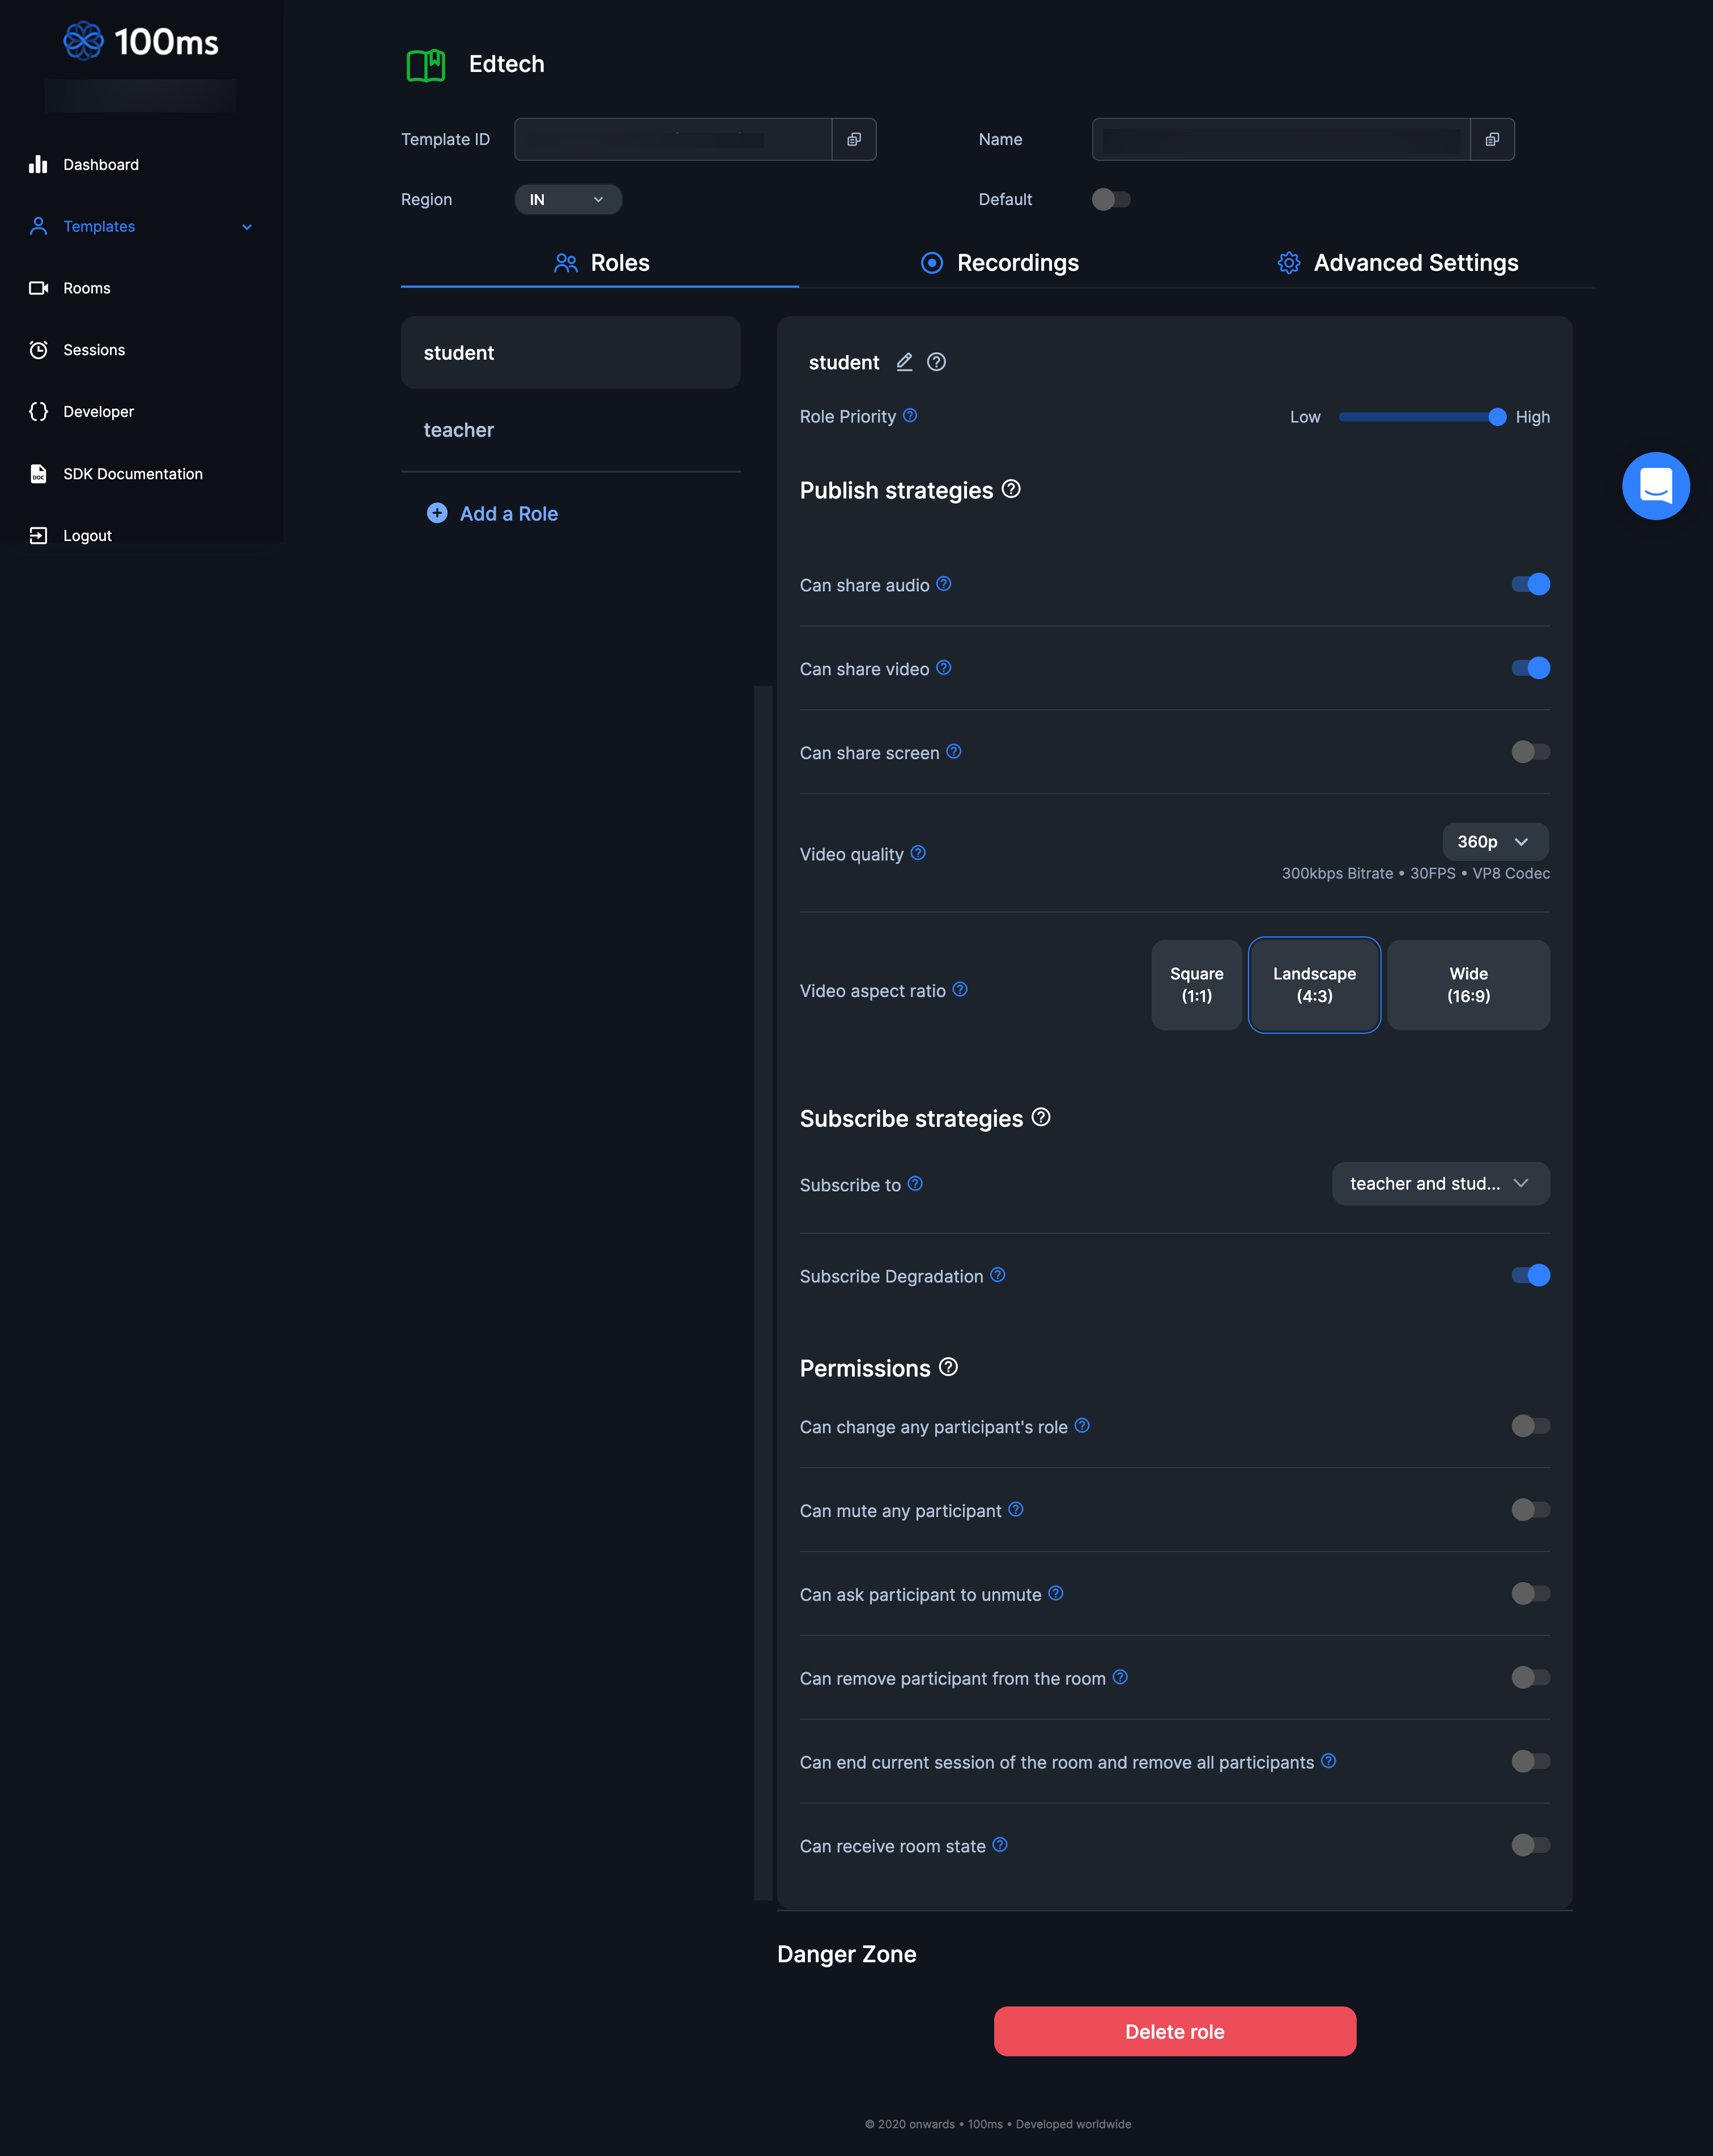Screen dimensions: 1713x2156
Task: Click the Role Priority slider handle
Action: click(1496, 417)
